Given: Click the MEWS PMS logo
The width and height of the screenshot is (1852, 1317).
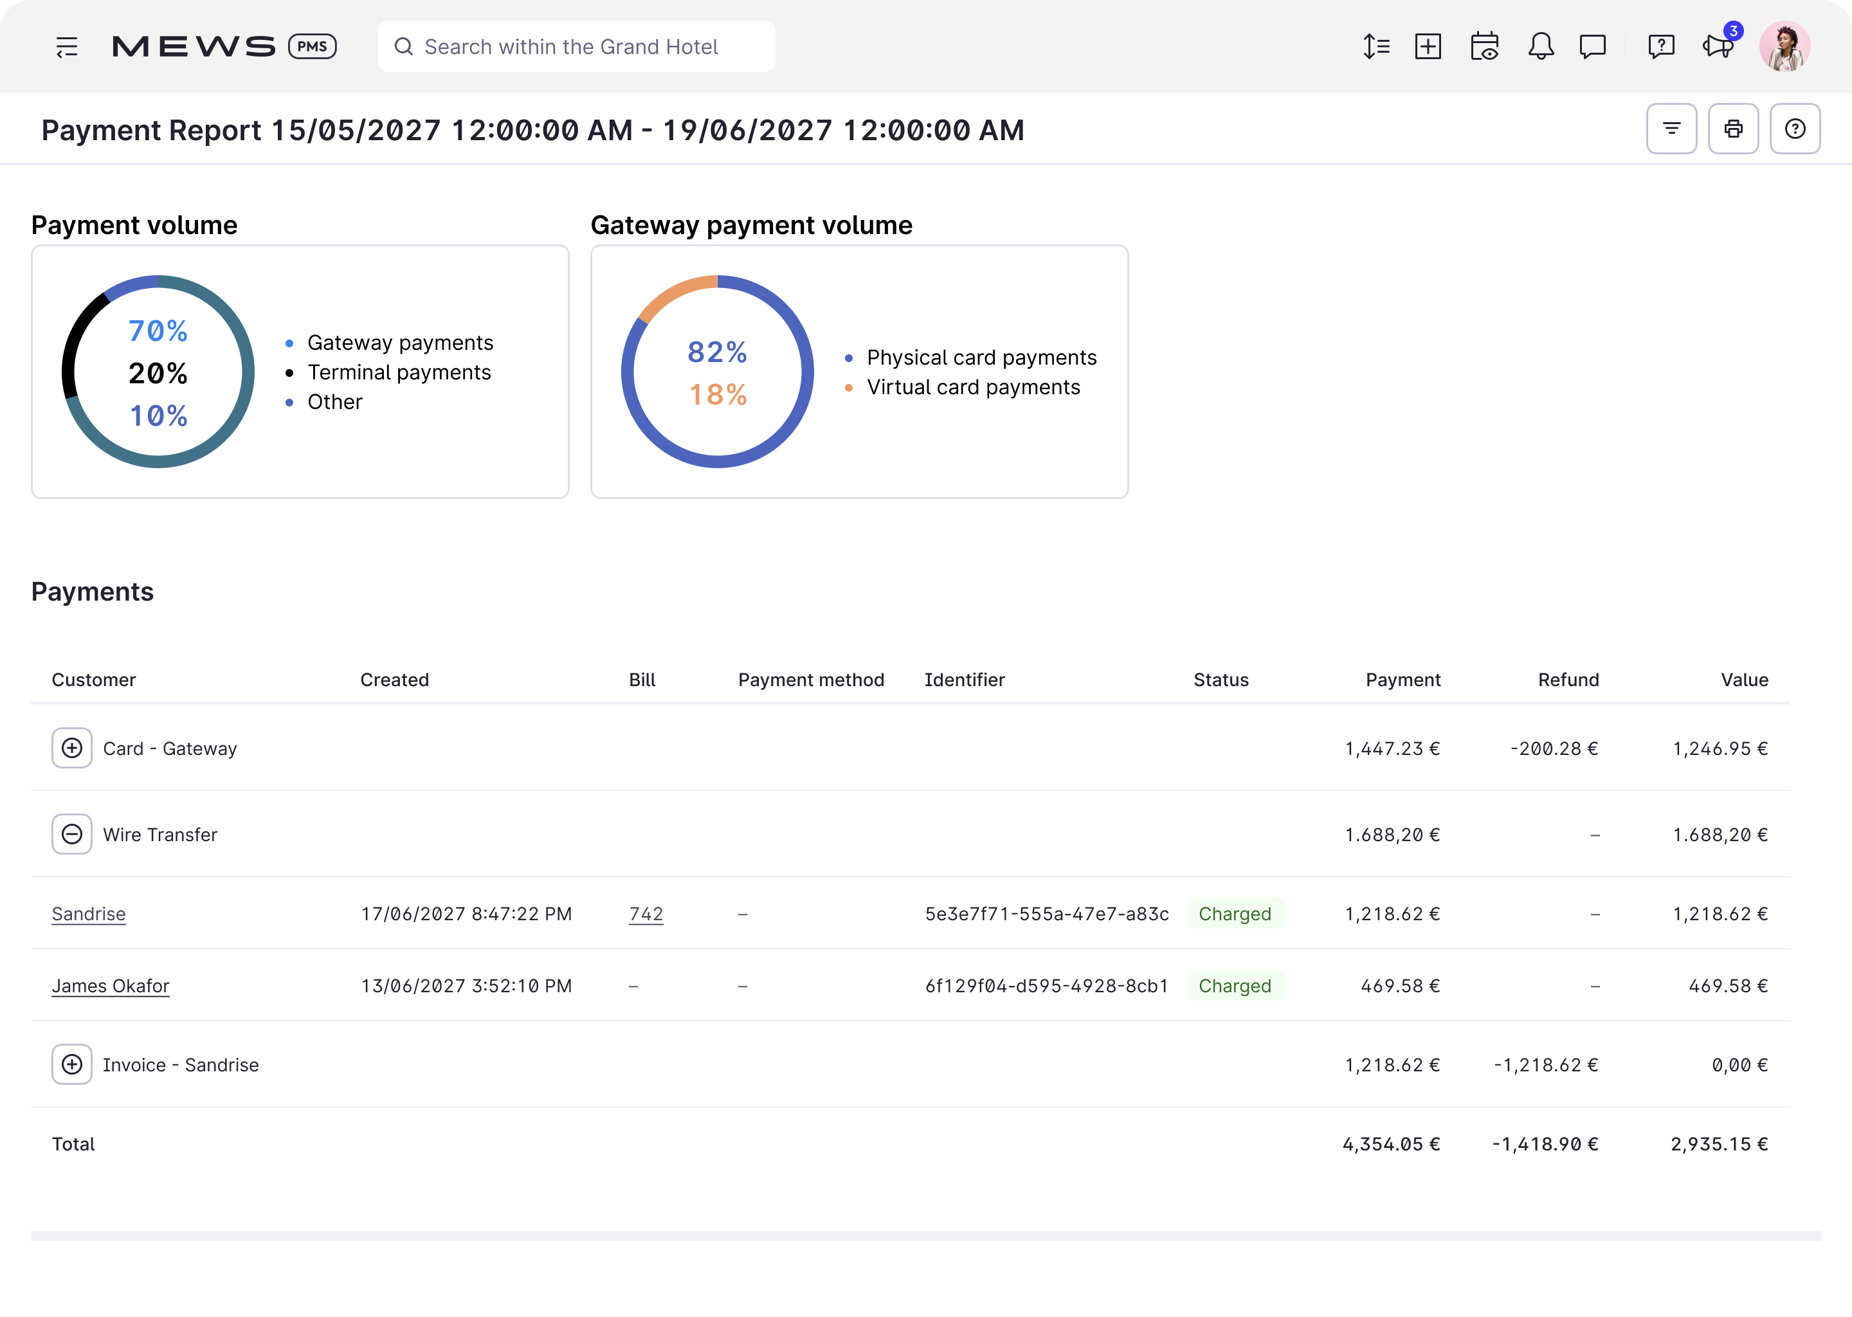Looking at the screenshot, I should point(224,46).
